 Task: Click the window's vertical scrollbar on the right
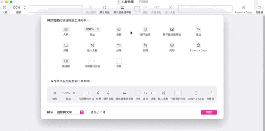point(264,72)
